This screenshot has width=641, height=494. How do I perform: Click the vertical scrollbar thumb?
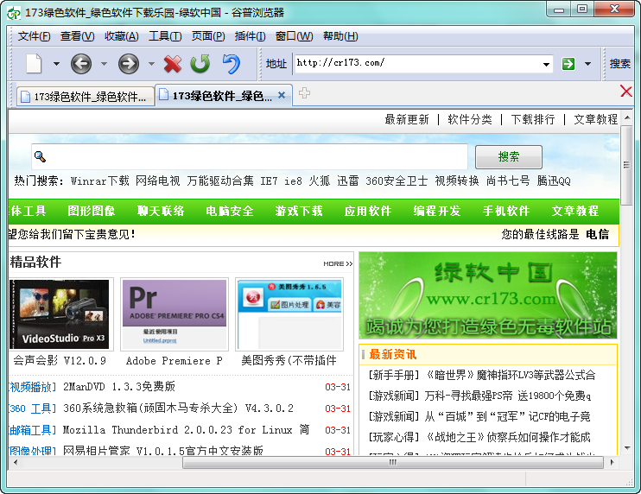(x=626, y=165)
